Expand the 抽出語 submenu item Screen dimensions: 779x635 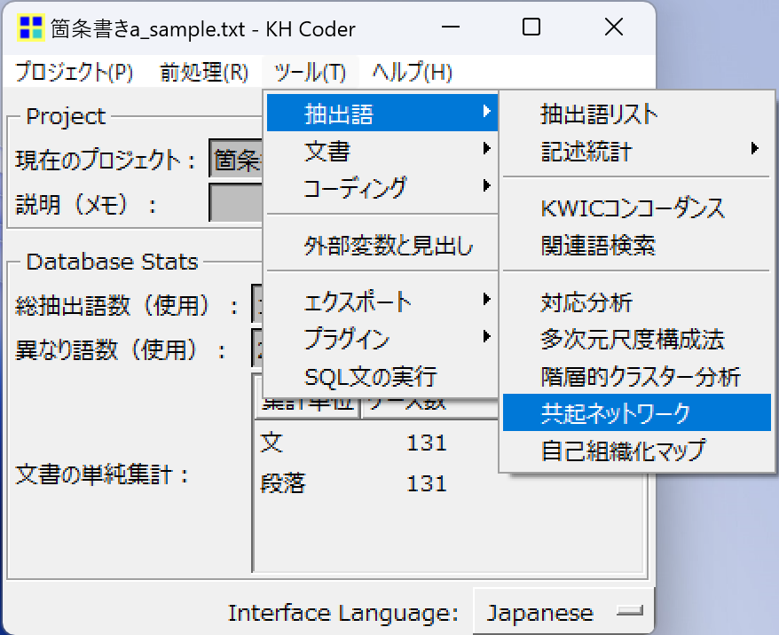382,114
